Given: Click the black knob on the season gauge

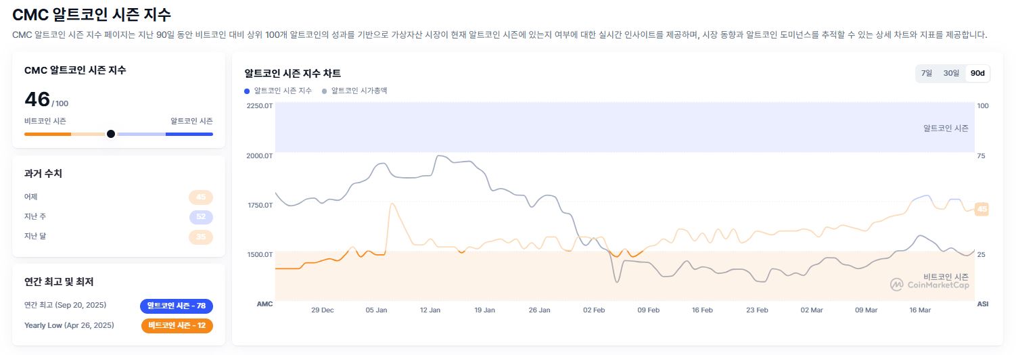Looking at the screenshot, I should [x=111, y=134].
